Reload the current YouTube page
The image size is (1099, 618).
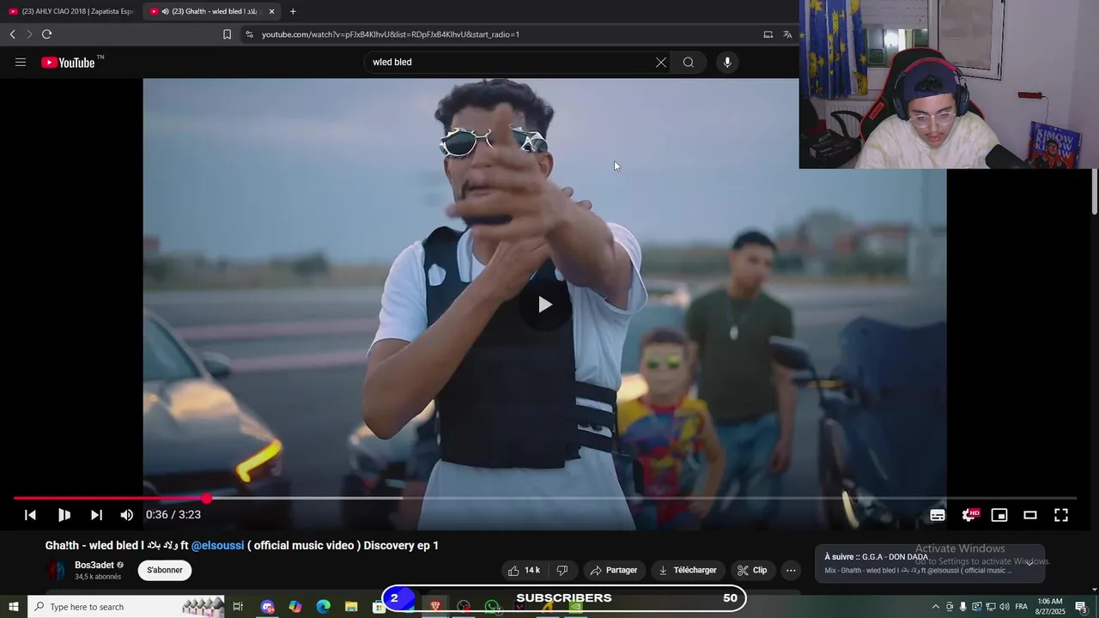pos(46,34)
